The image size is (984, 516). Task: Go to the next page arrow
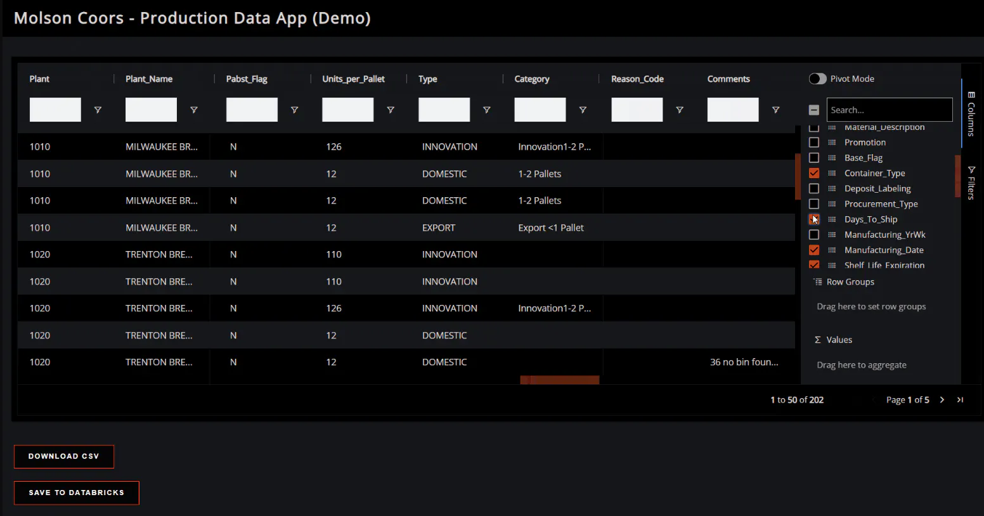[x=942, y=400]
